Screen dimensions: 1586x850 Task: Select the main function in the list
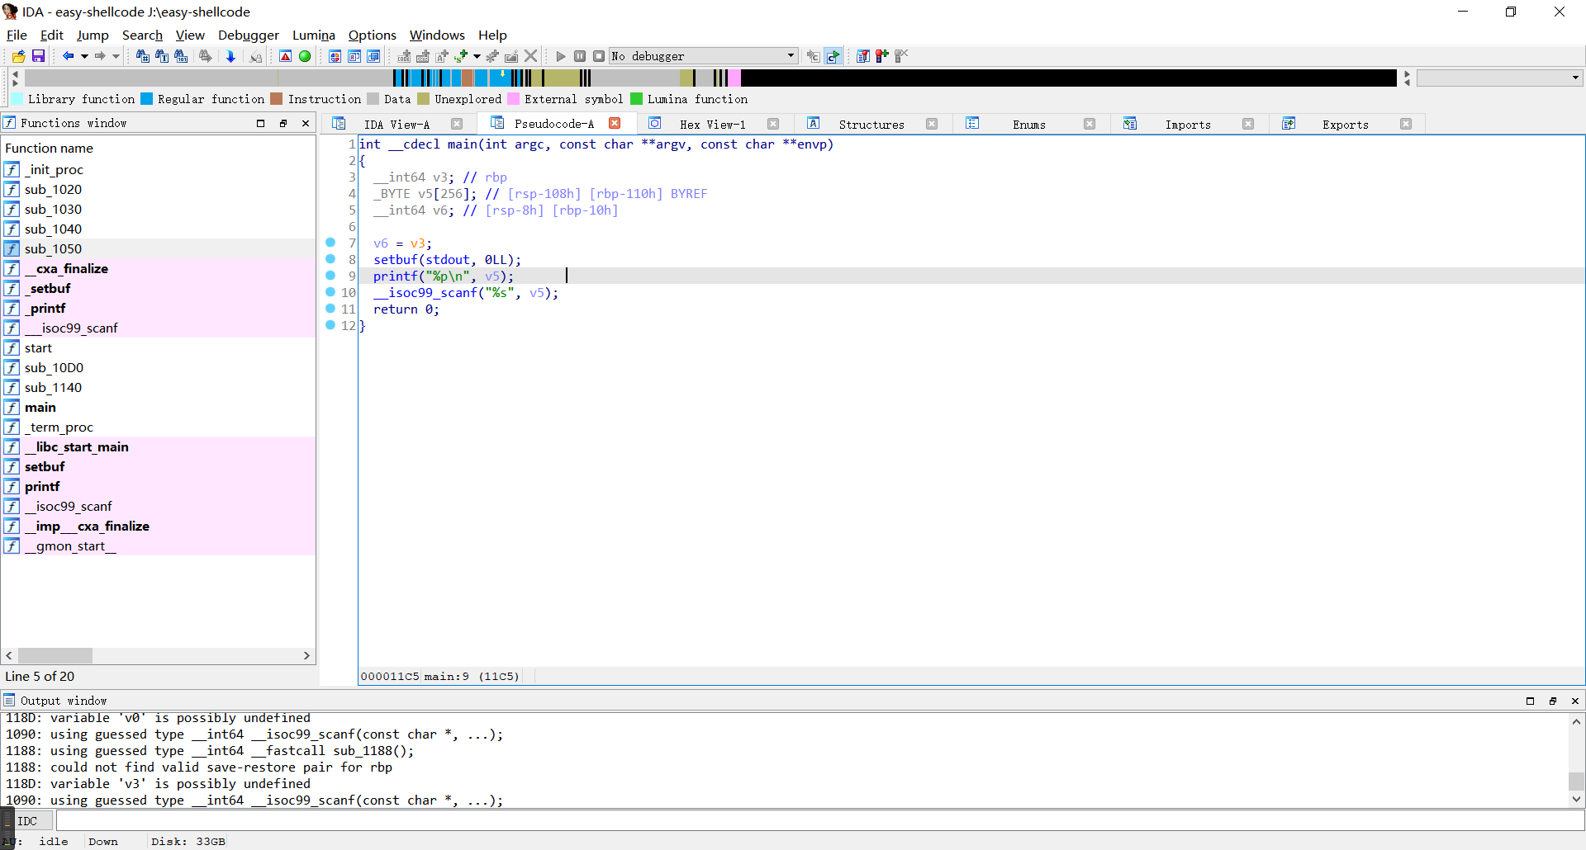pyautogui.click(x=40, y=408)
